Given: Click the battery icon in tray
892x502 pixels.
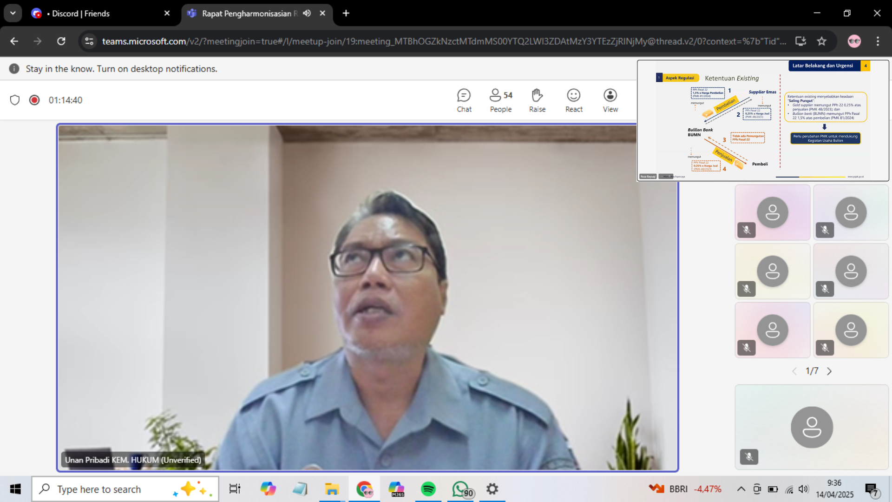Looking at the screenshot, I should [x=773, y=489].
